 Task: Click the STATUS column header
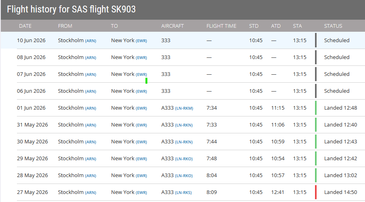pyautogui.click(x=333, y=26)
